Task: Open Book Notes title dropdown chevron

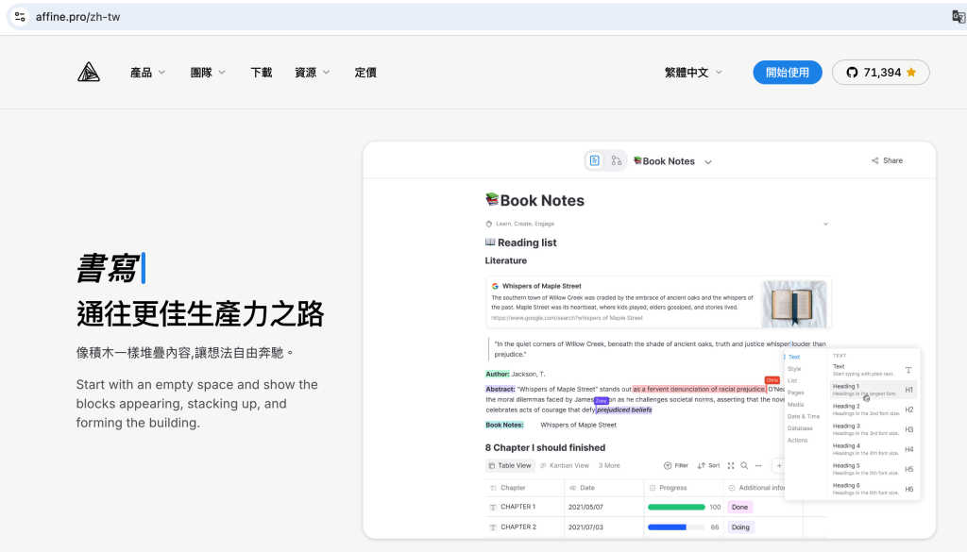Action: (708, 162)
